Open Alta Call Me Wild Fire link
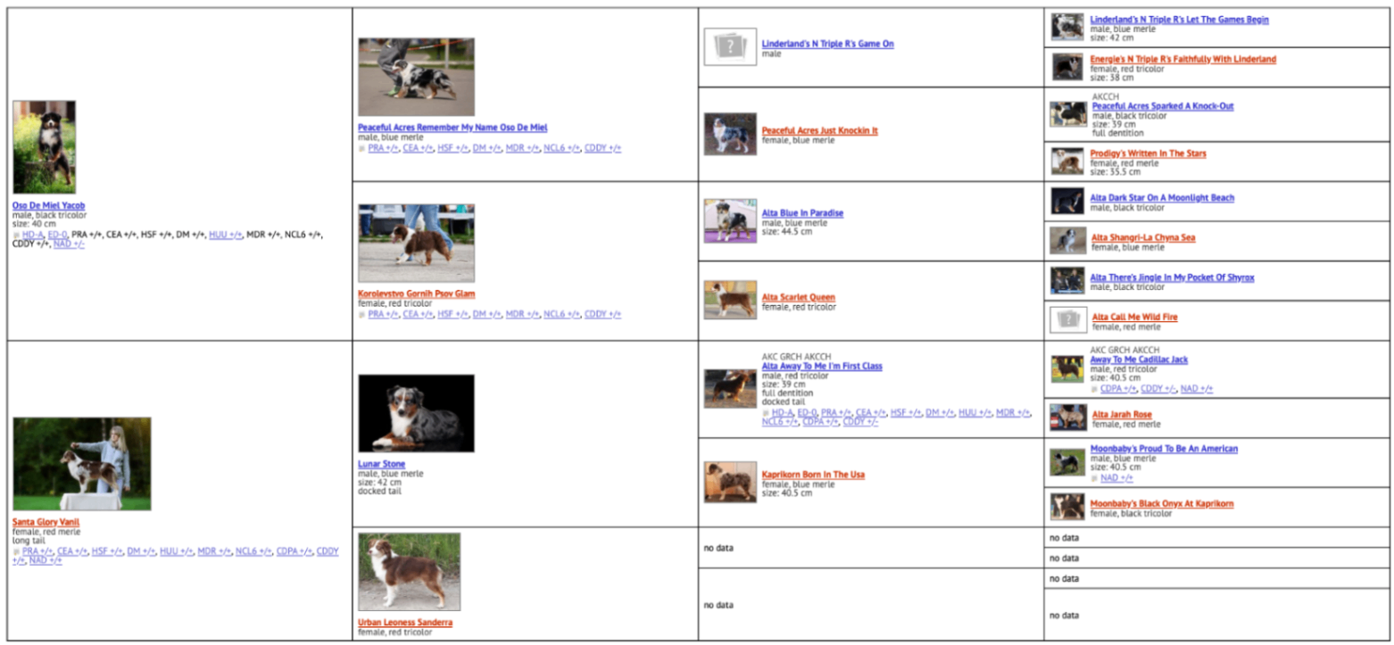The image size is (1394, 645). (1134, 317)
